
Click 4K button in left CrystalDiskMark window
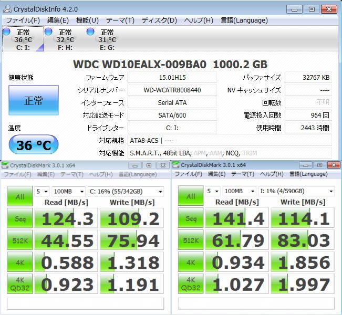(20, 262)
